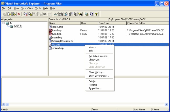Viewport: 170px width, 112px height.
Task: Click the 10.07.06 21:14 date cell
Action: point(106,41)
